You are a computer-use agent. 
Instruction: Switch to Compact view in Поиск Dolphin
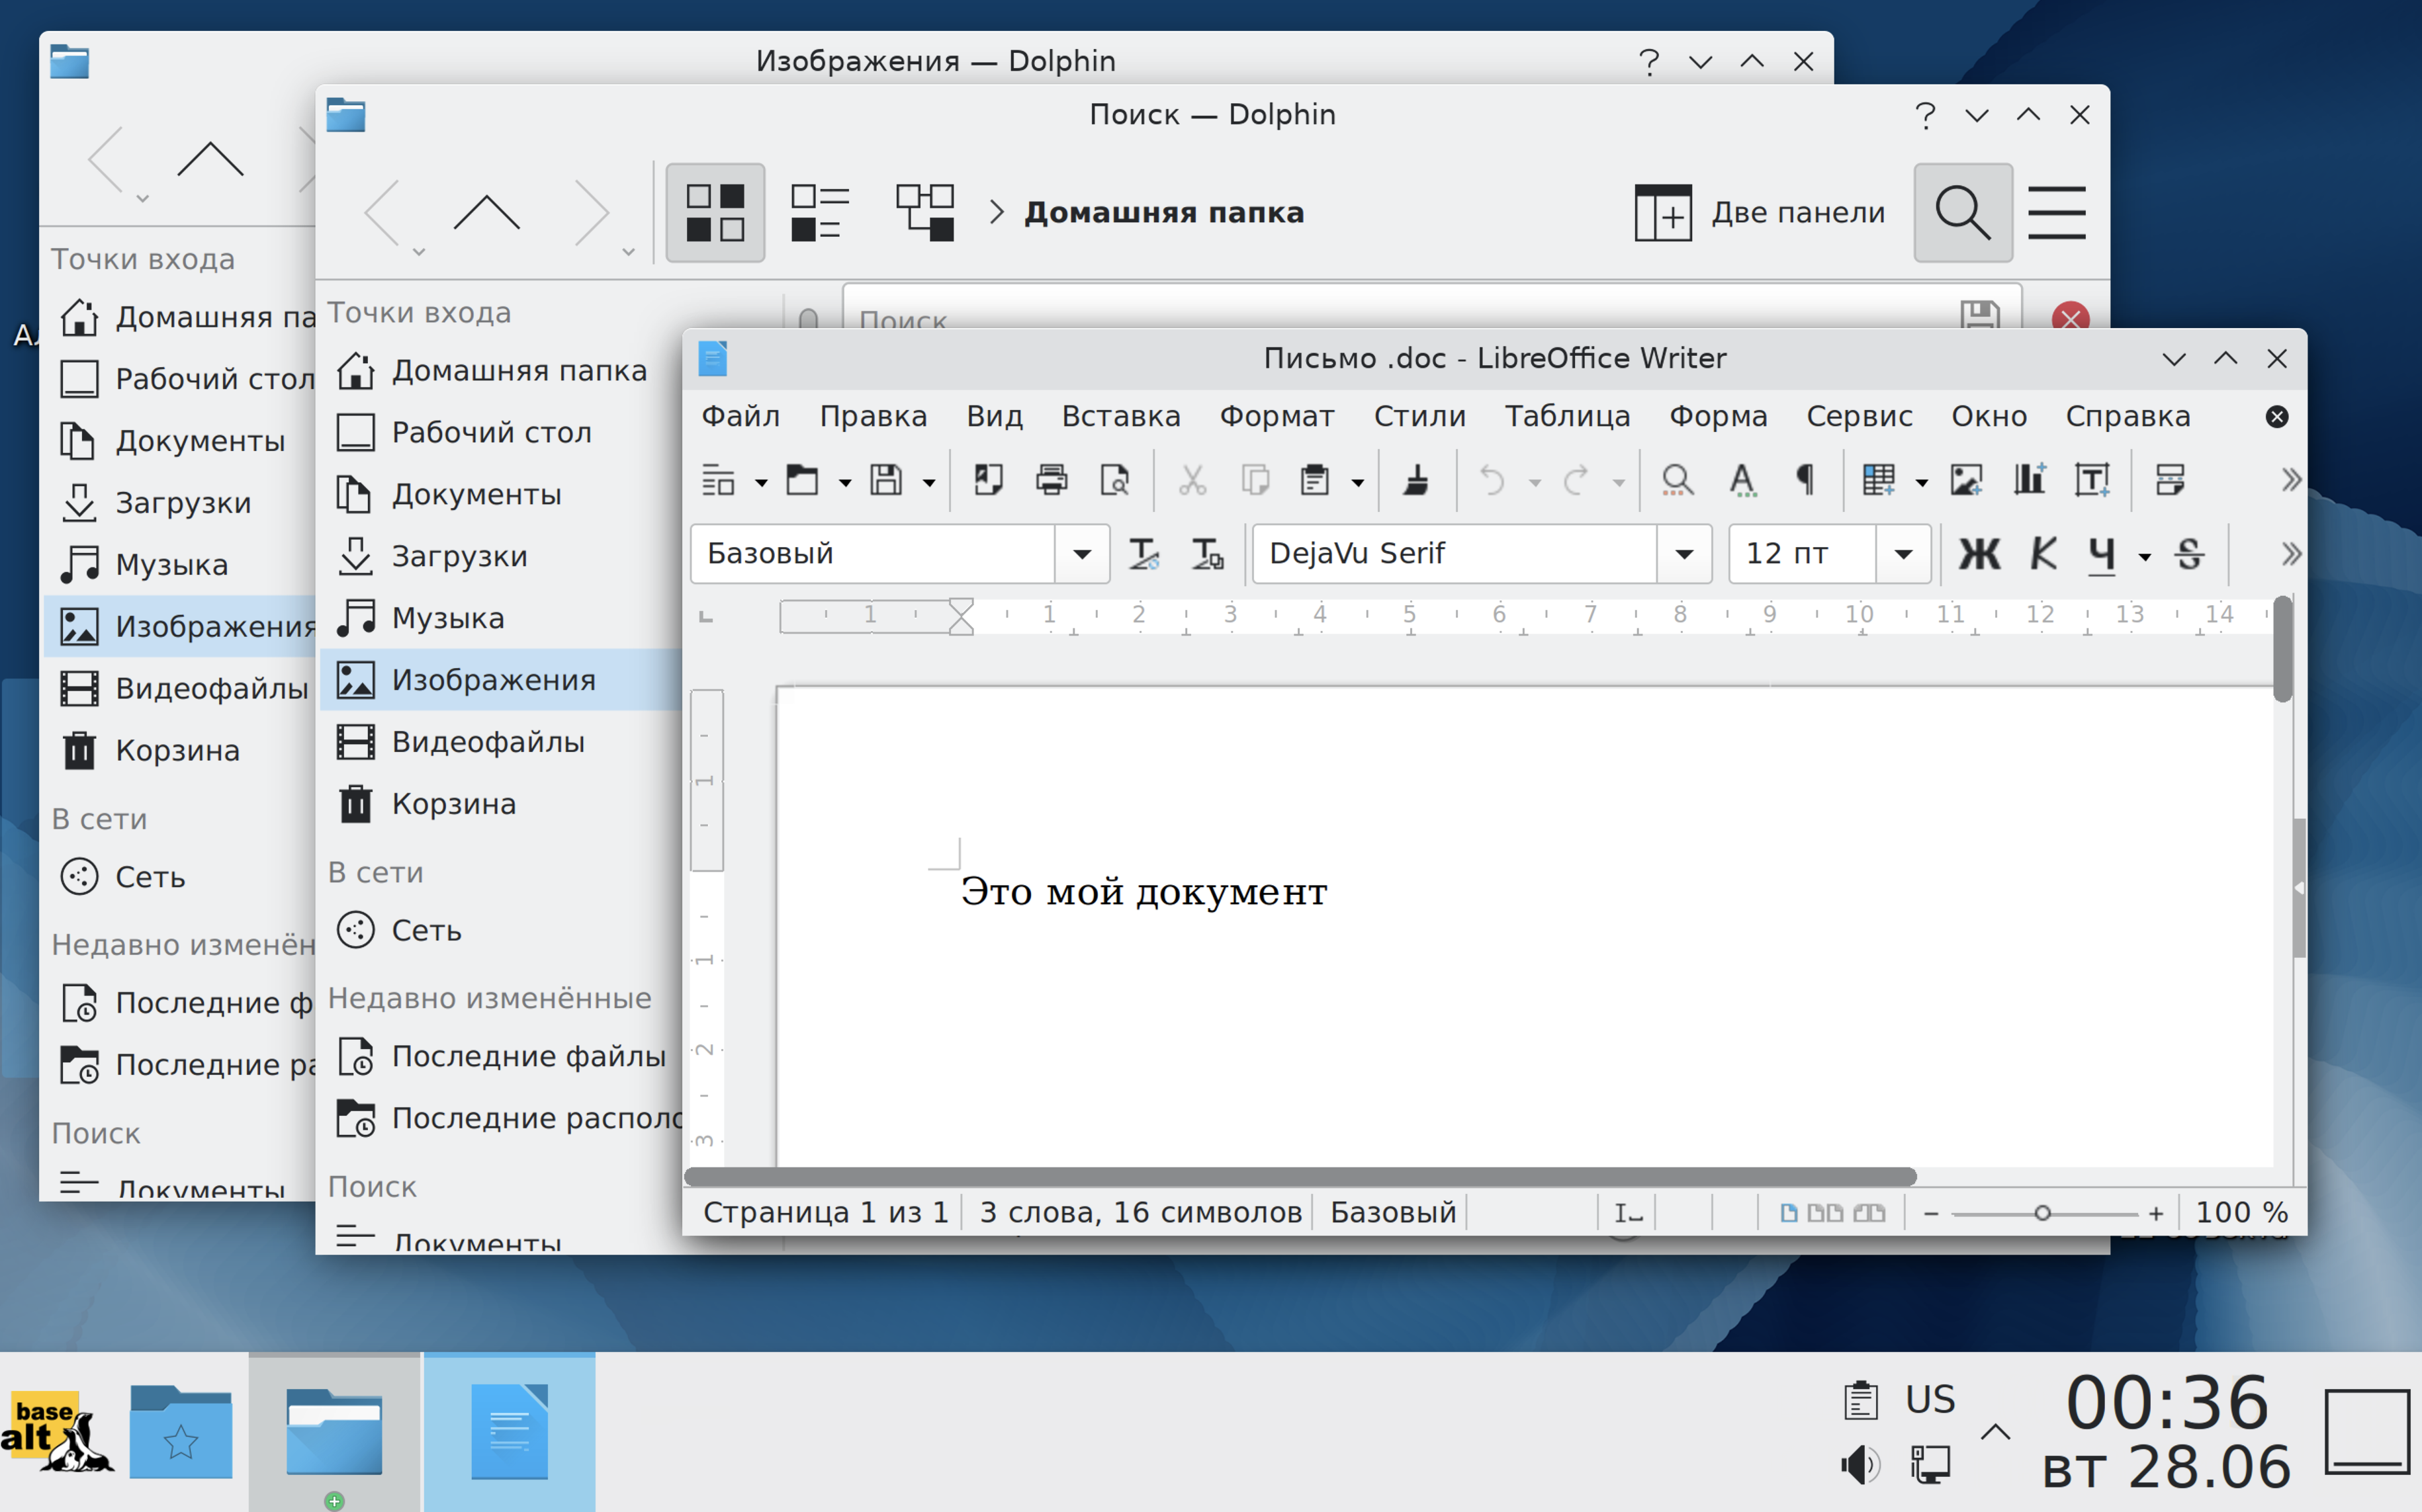click(821, 213)
